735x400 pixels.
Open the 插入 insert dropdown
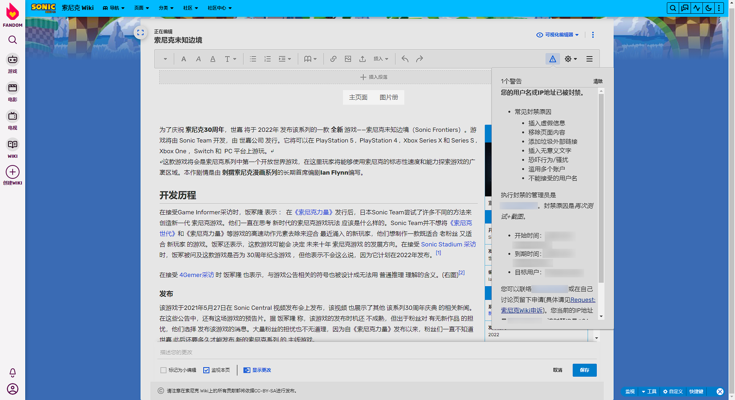tap(381, 59)
